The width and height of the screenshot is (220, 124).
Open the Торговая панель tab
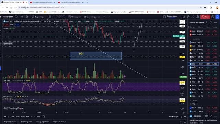point(59,122)
